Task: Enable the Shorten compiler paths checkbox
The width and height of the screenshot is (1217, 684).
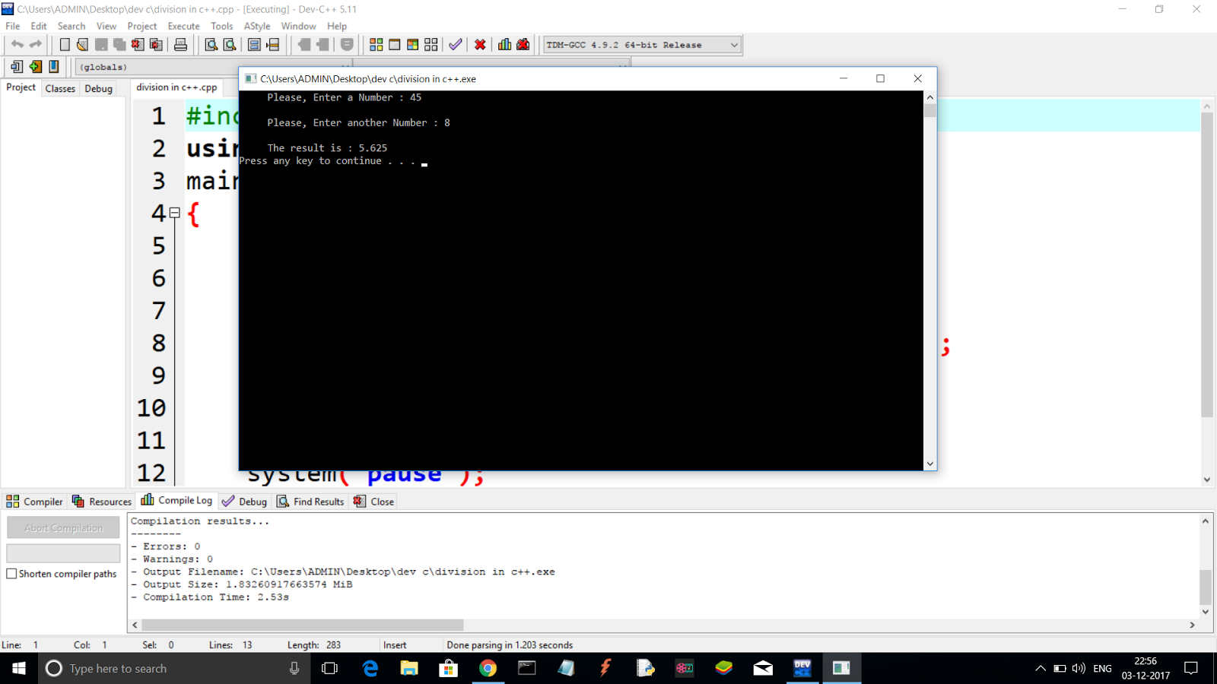Action: point(11,574)
